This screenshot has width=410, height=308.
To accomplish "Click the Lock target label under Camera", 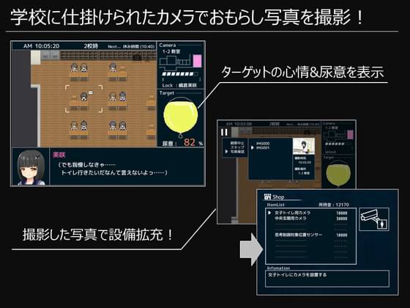I will pos(179,85).
